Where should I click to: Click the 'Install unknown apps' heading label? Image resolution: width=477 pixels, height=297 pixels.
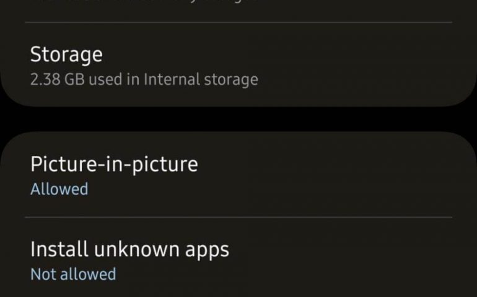(129, 249)
